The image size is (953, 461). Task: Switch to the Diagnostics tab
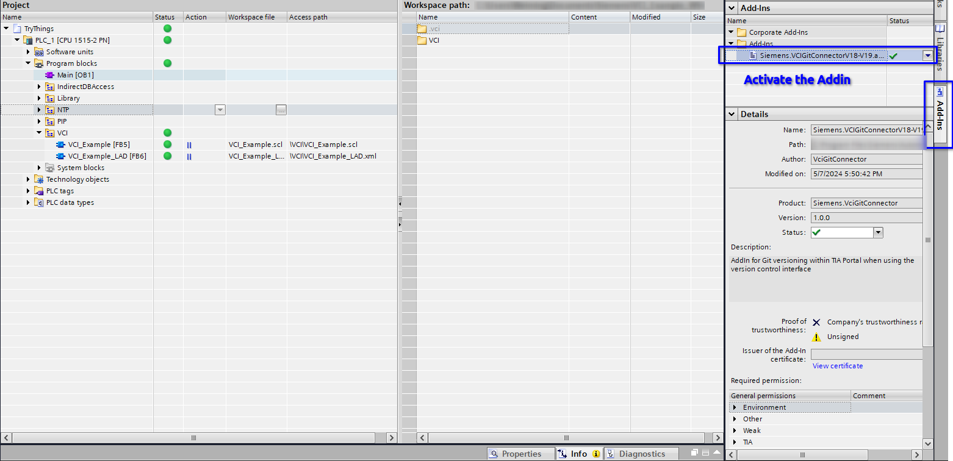(641, 454)
